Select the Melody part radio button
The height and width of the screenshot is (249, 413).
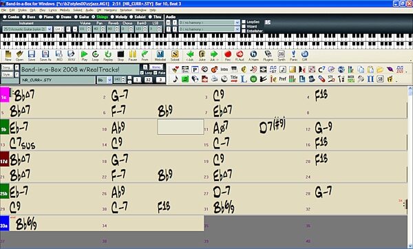pos(112,17)
